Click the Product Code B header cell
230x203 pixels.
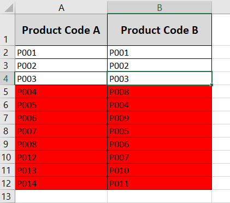[160, 30]
